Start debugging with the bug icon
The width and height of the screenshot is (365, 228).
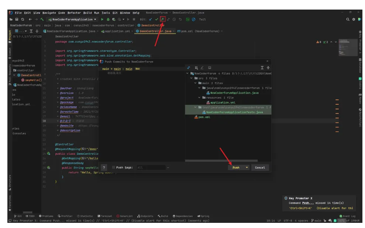tap(108, 19)
